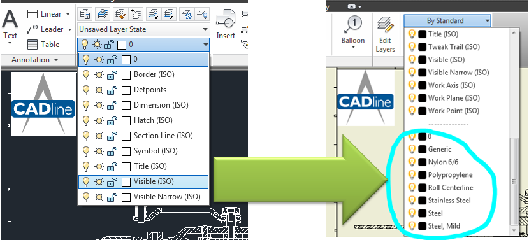Click the lightbulb of Generic layer
The image size is (529, 240).
(x=412, y=149)
